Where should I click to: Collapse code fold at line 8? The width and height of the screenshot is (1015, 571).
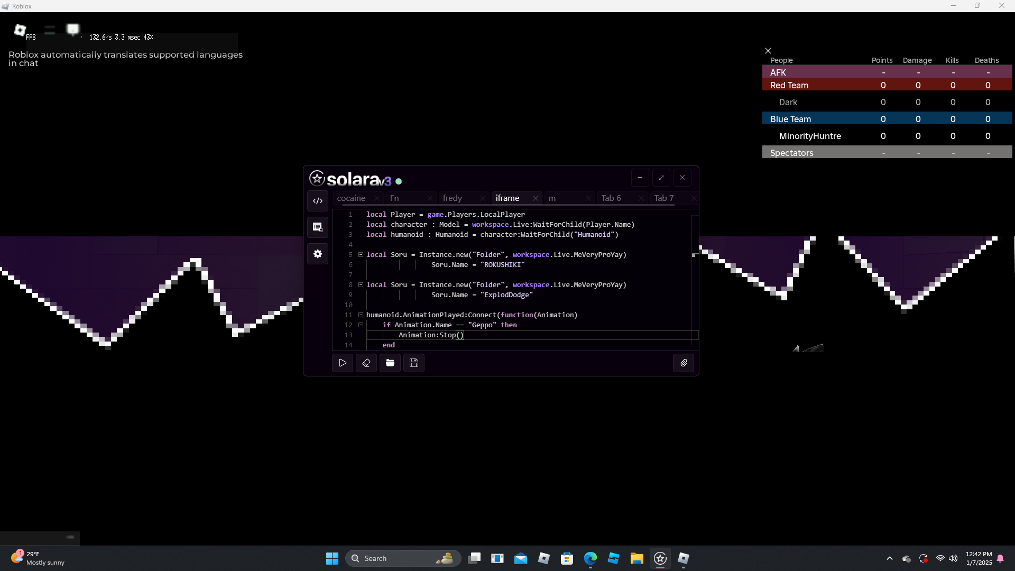tap(361, 285)
